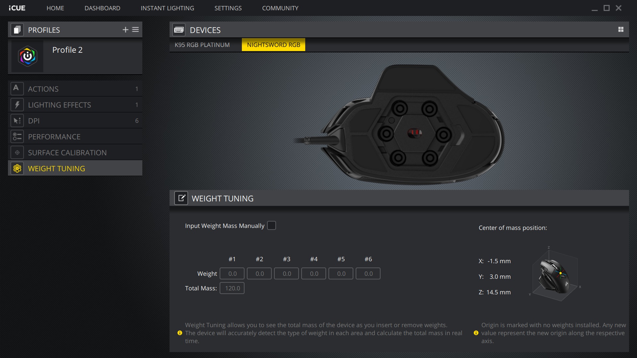The width and height of the screenshot is (637, 358).
Task: Enable Input Weight Mass Manually checkbox
Action: [271, 226]
